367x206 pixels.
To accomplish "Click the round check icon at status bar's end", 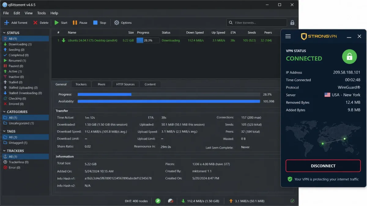I will coord(292,201).
